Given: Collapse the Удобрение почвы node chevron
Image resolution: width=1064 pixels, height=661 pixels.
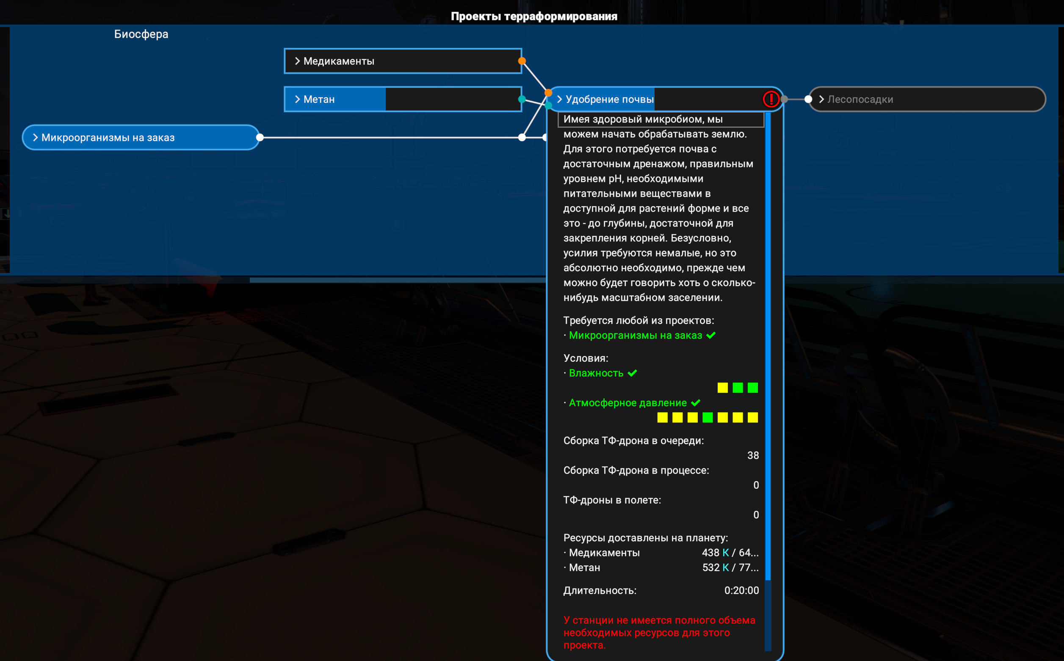Looking at the screenshot, I should click(559, 99).
